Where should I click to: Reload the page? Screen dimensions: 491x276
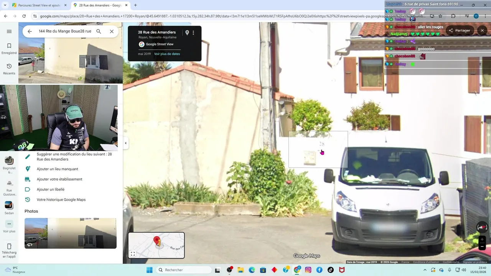point(24,16)
